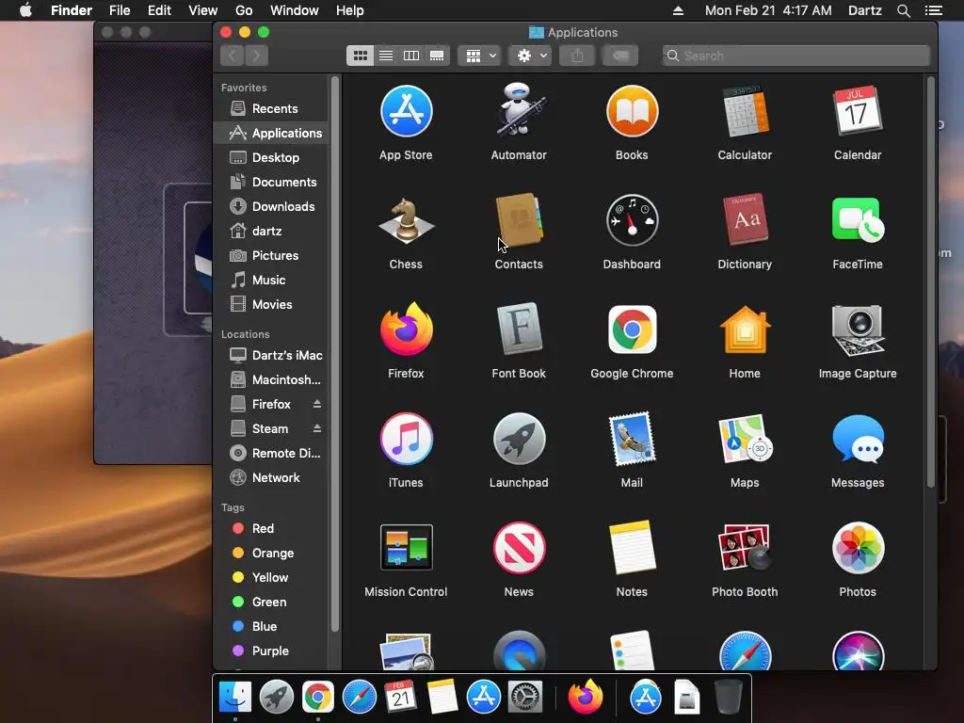Open the Window menu
Viewport: 964px width, 723px height.
click(x=294, y=10)
